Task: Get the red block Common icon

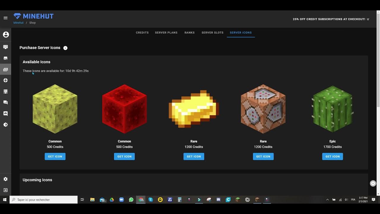Action: 124,156
